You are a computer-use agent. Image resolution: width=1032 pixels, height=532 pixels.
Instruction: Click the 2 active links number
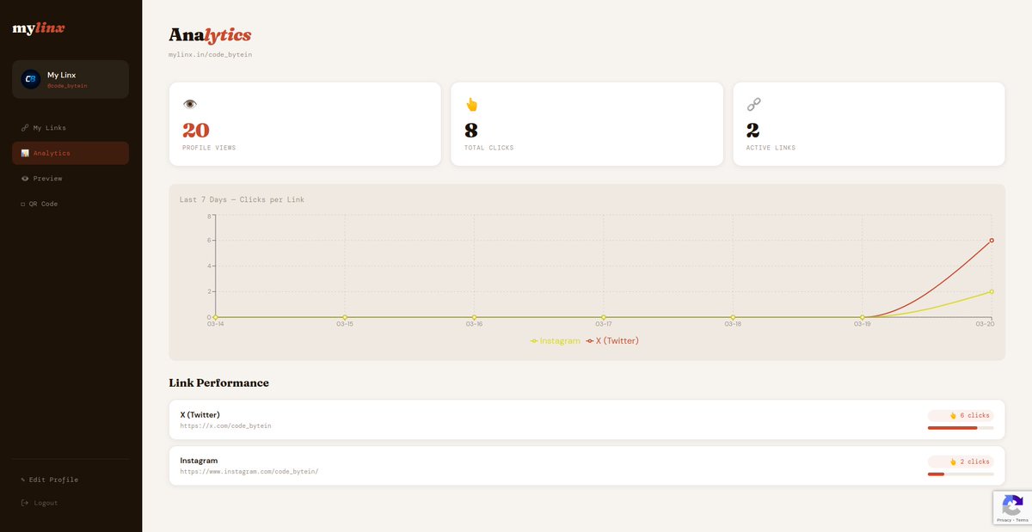click(753, 130)
